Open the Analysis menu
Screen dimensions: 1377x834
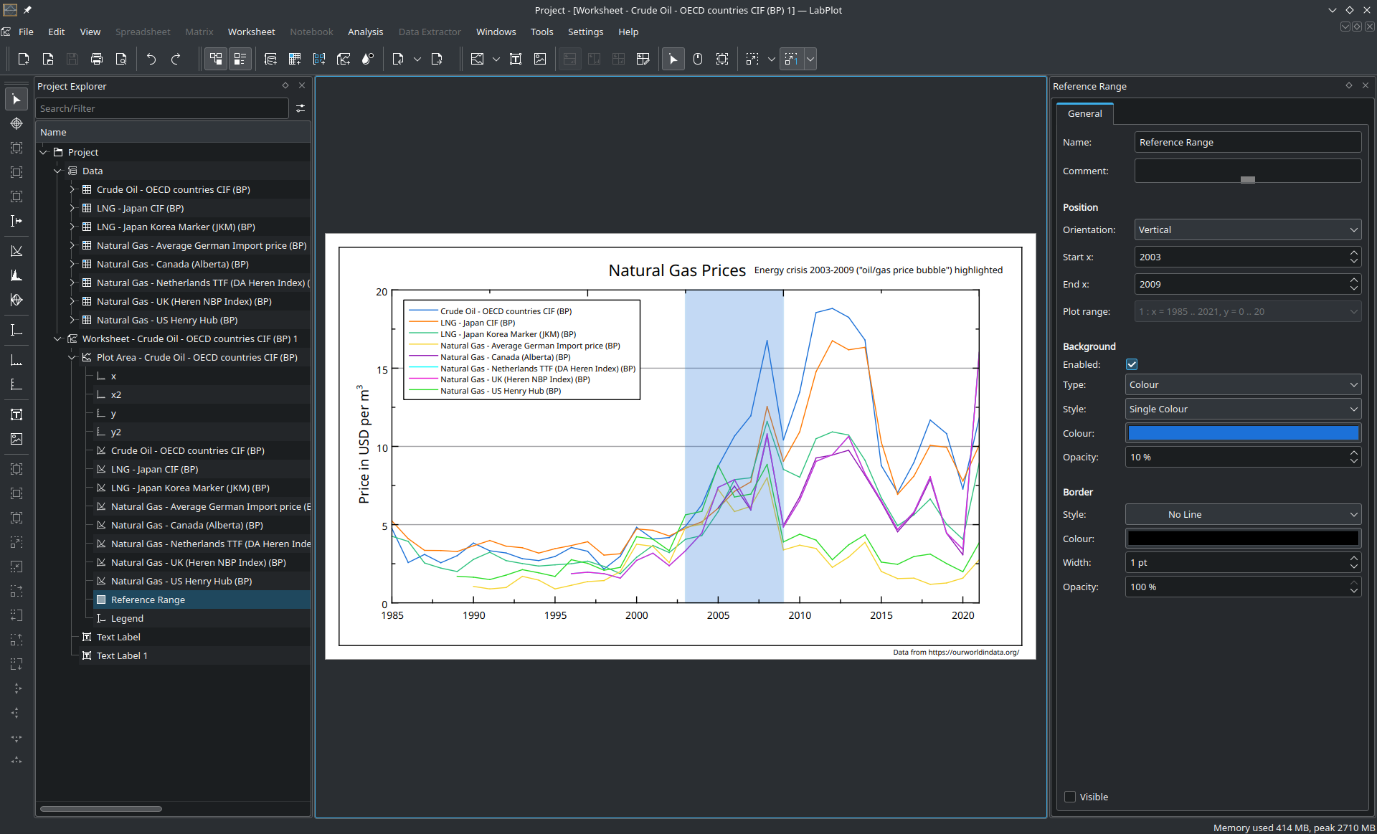(x=365, y=32)
